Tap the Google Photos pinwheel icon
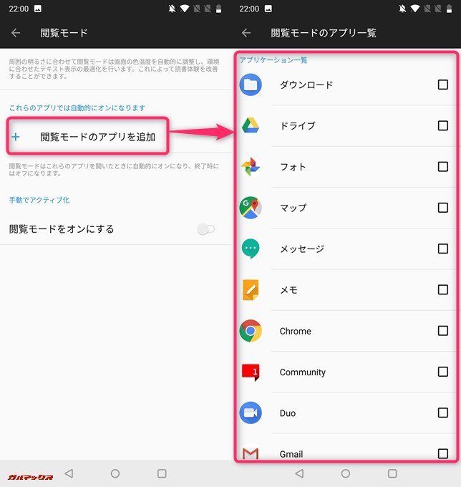The width and height of the screenshot is (461, 487). pyautogui.click(x=250, y=167)
